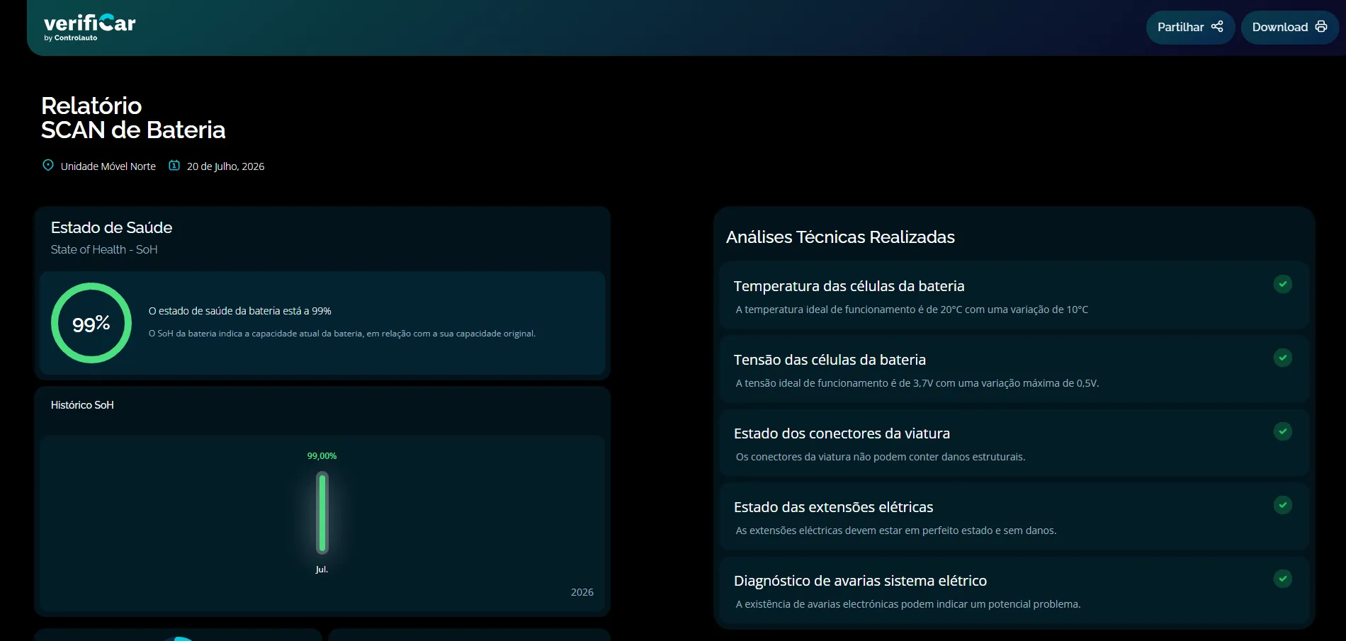
Task: Click 'O estado de saúde da bateria está a 99%'
Action: [240, 311]
